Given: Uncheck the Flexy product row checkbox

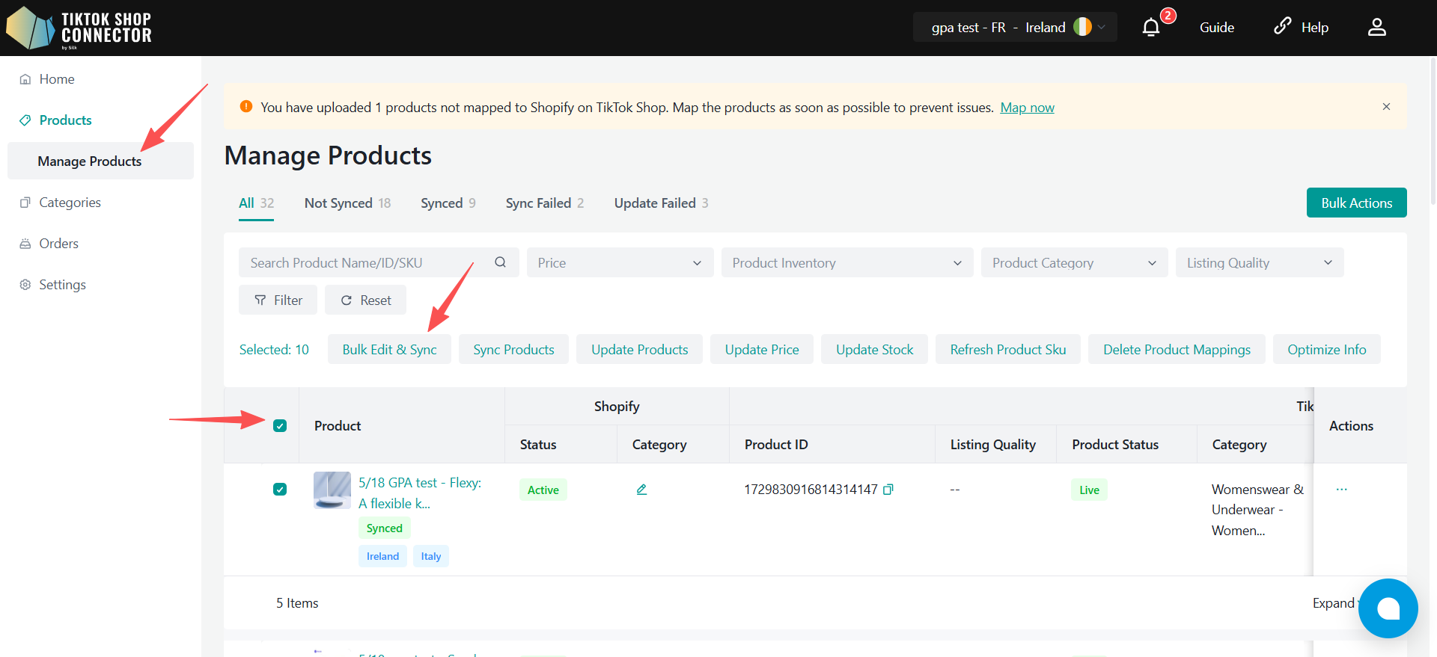Looking at the screenshot, I should click(x=280, y=490).
